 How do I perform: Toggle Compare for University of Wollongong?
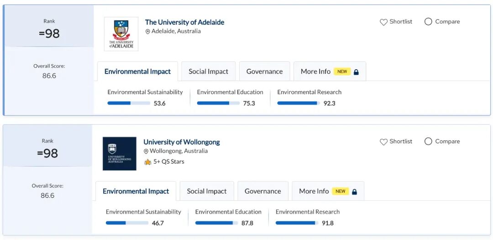pos(428,141)
